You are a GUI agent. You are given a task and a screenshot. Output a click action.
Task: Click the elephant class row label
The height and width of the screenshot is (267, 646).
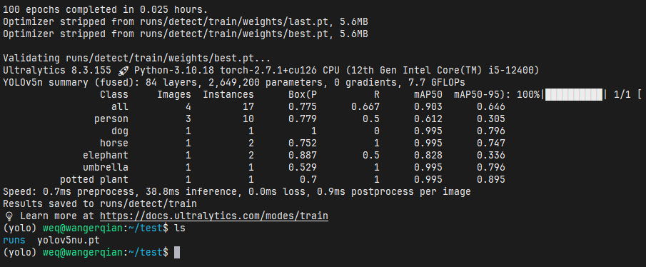coord(106,156)
